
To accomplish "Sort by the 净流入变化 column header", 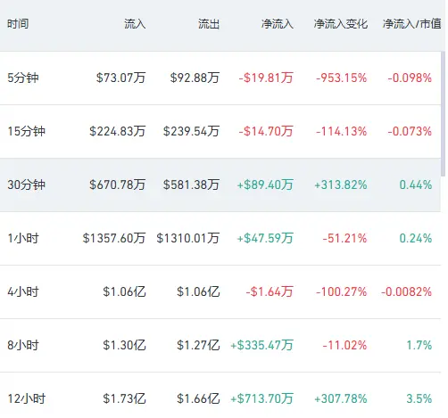I will point(341,24).
